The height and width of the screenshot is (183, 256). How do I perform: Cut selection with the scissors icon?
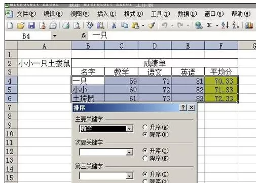point(114,25)
